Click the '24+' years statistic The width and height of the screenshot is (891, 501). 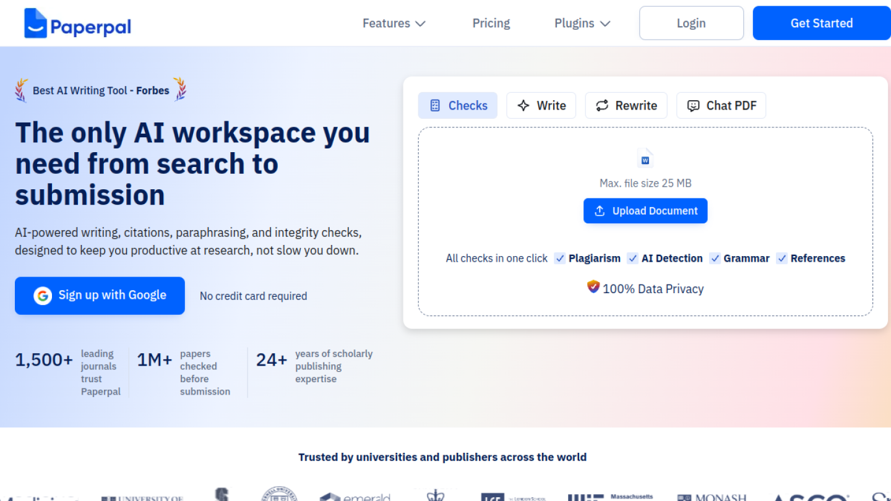(272, 360)
